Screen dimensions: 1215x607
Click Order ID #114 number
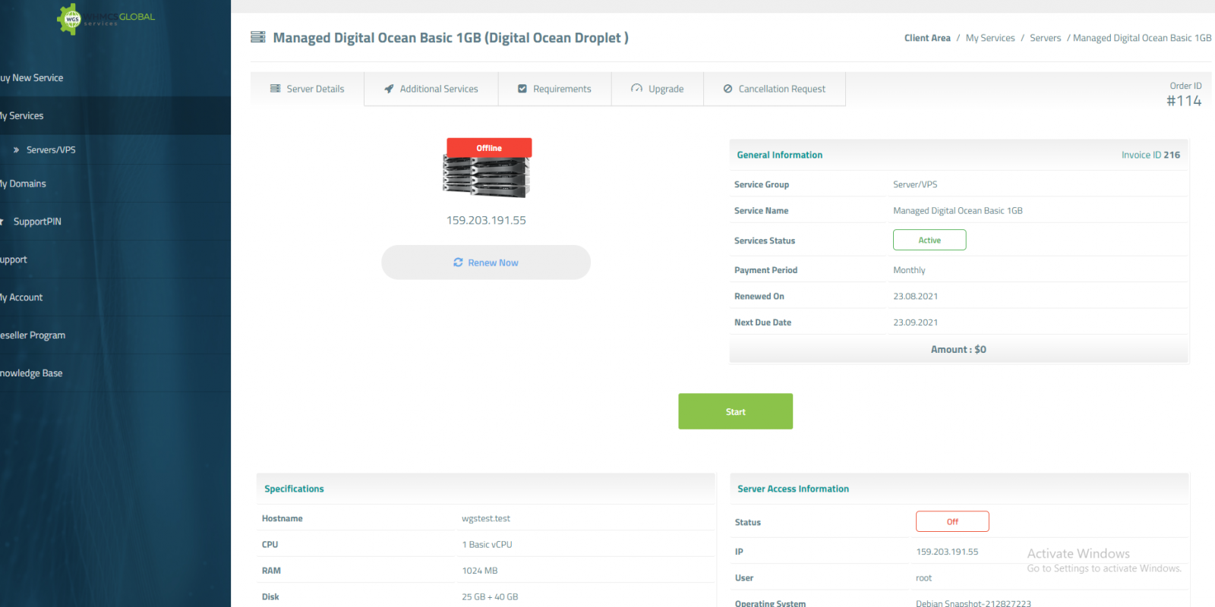click(x=1184, y=101)
